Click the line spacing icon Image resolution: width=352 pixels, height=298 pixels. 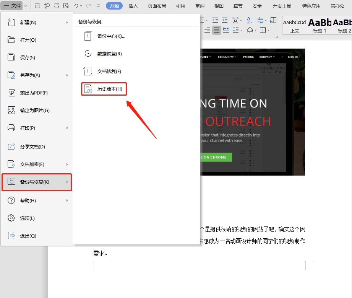[236, 30]
